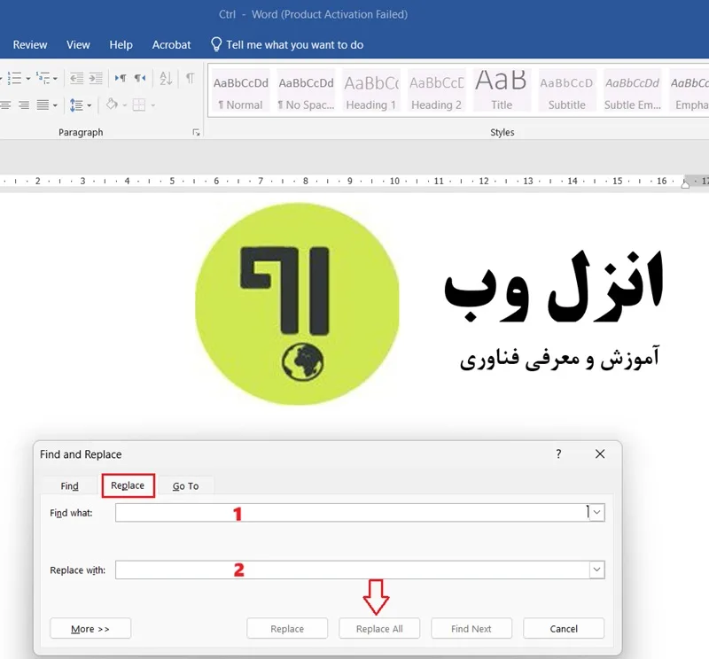Click the Find Next button
Image resolution: width=709 pixels, height=659 pixels.
(x=471, y=629)
